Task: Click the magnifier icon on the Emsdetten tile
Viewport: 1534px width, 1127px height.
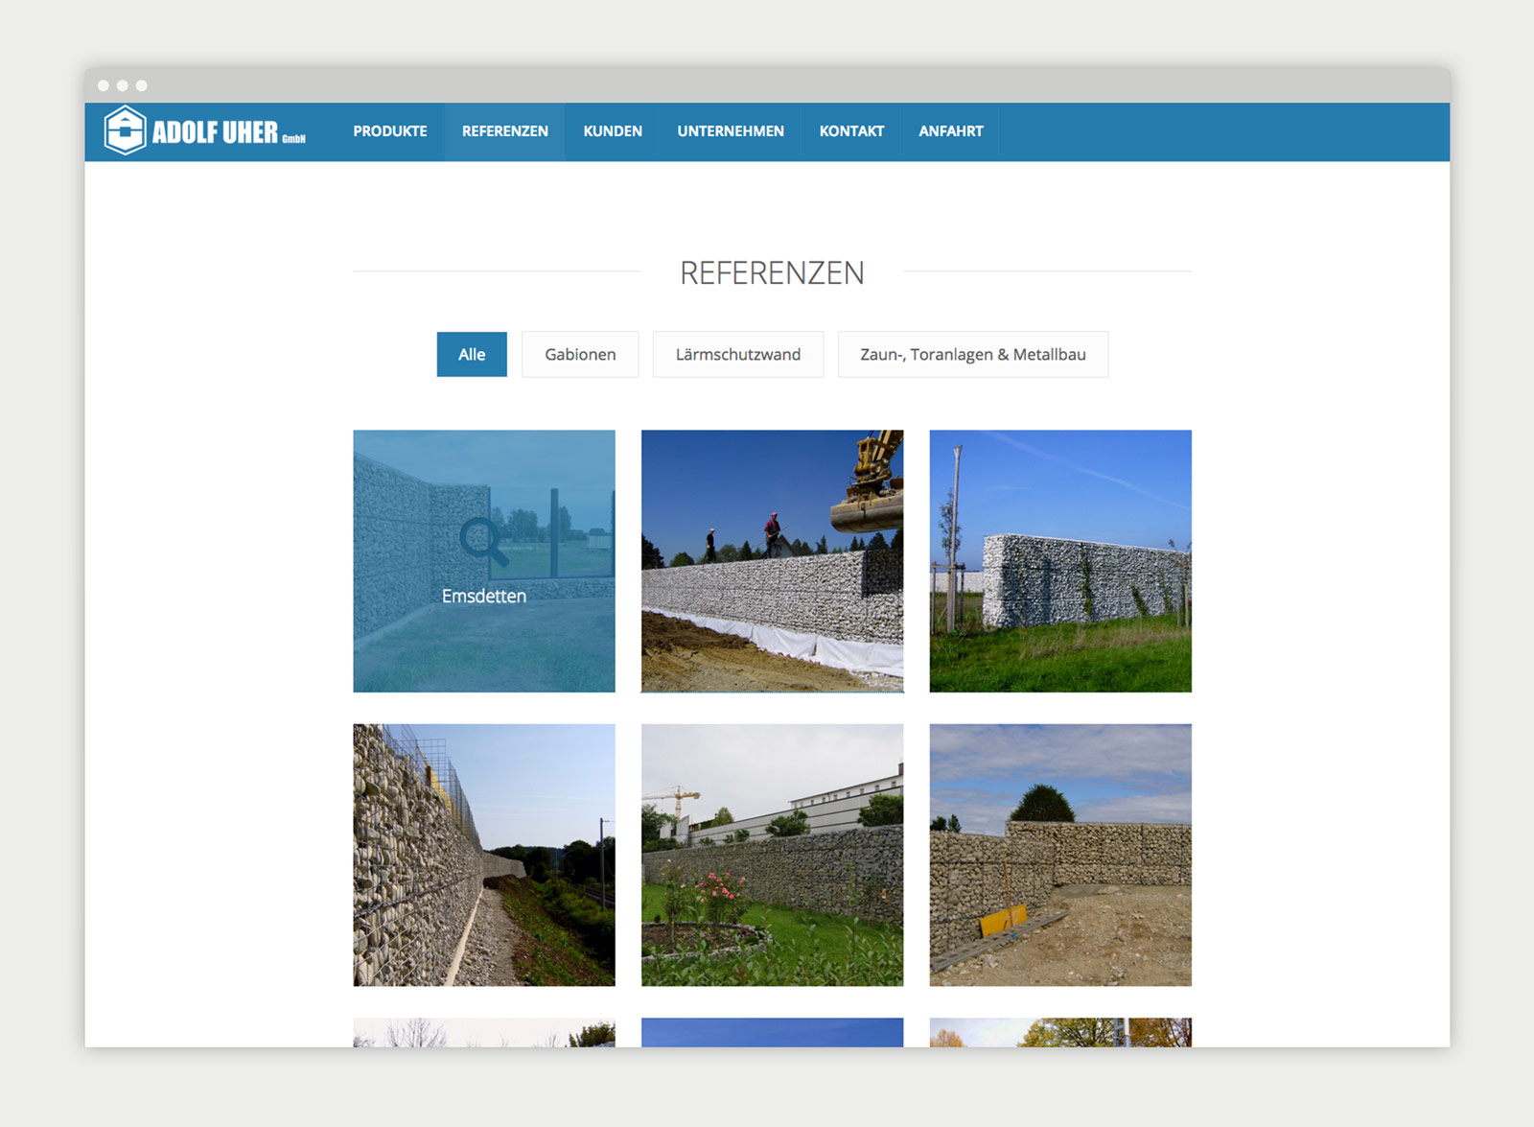Action: [x=484, y=543]
